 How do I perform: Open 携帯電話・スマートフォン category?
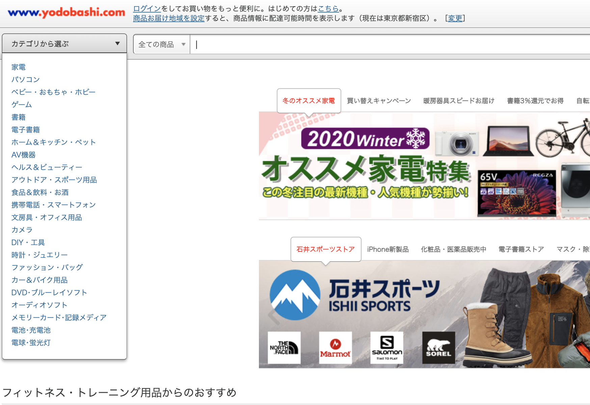pos(54,205)
